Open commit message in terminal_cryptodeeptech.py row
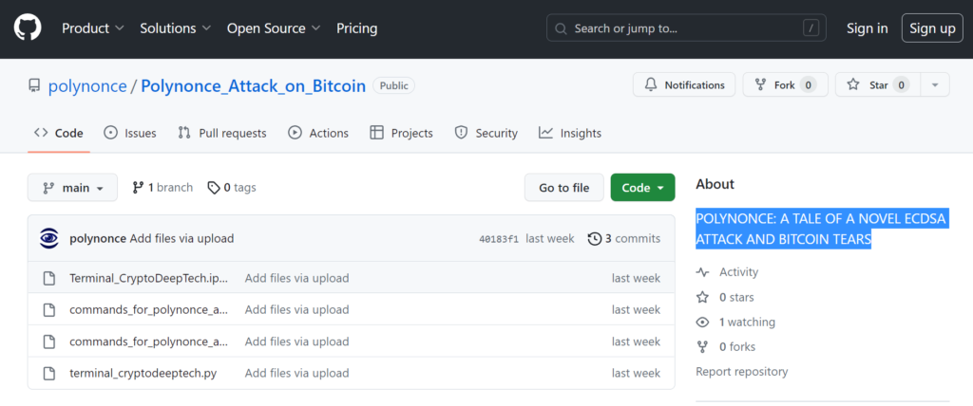 pyautogui.click(x=297, y=373)
